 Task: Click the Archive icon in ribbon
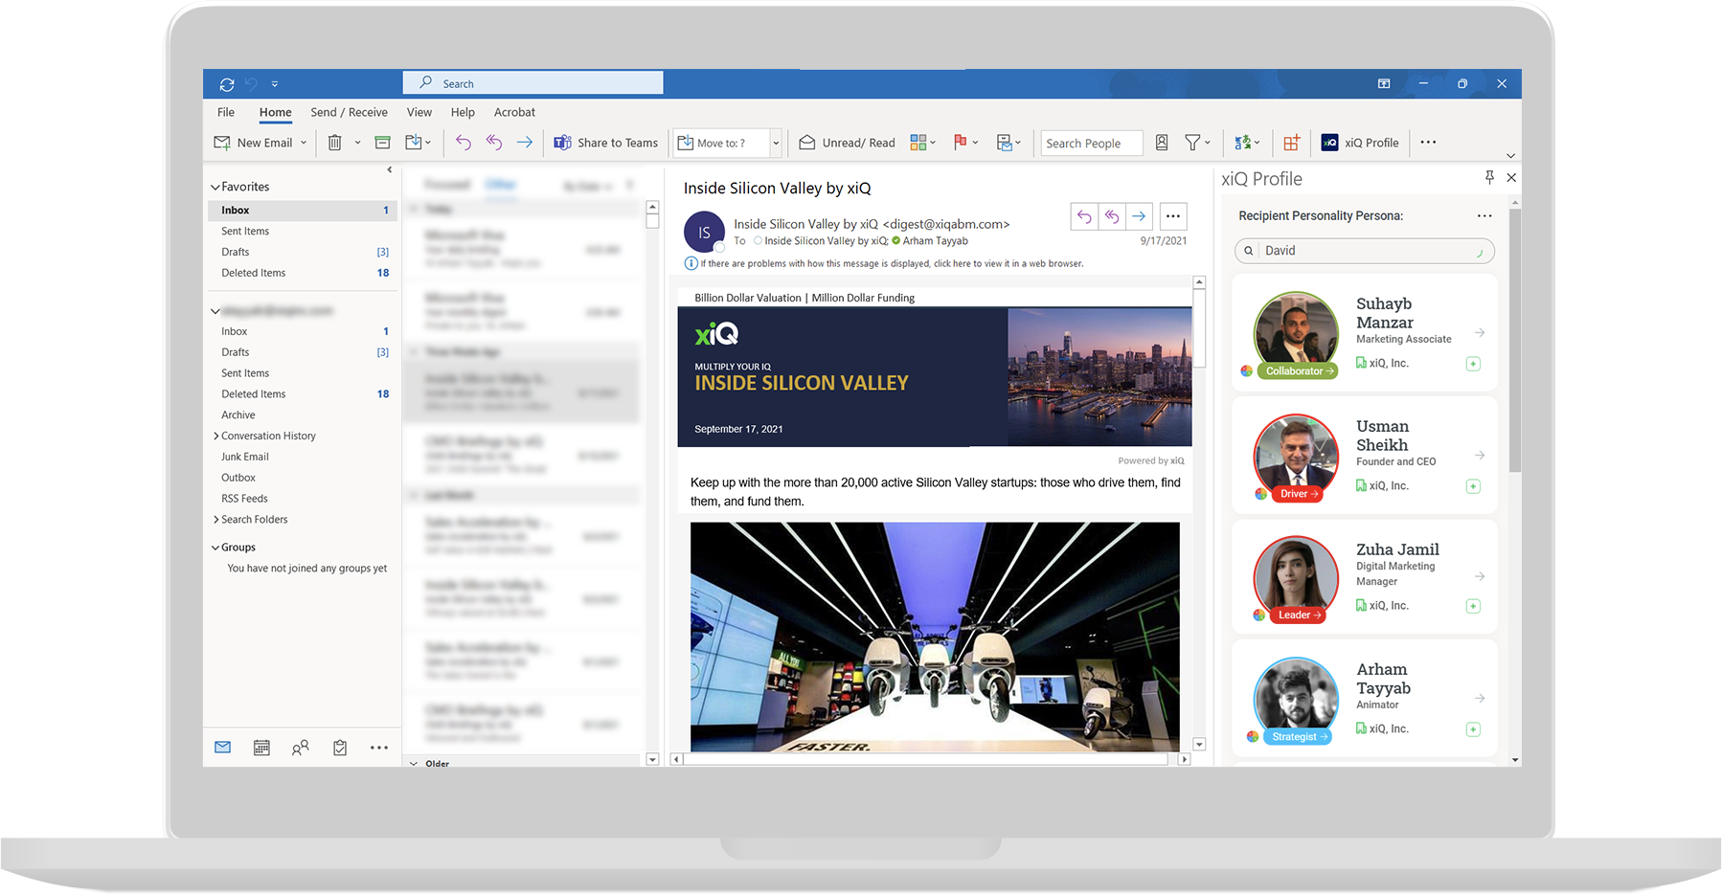(x=382, y=143)
